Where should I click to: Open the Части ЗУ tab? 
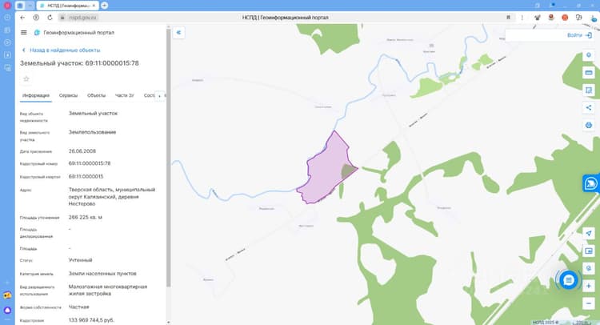[124, 95]
